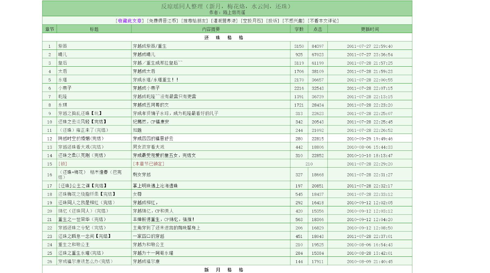Open chapter 还珠梅花之绕指纤柔【完结】
This screenshot has height=273, width=490.
[87, 194]
